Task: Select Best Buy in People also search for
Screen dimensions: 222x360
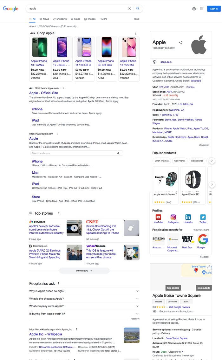Action: (x=188, y=241)
